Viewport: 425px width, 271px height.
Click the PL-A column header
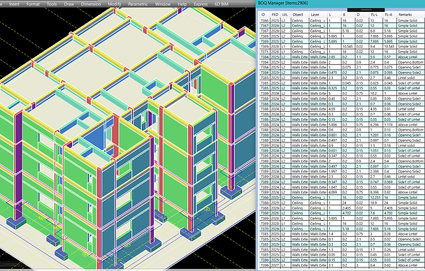pyautogui.click(x=389, y=15)
